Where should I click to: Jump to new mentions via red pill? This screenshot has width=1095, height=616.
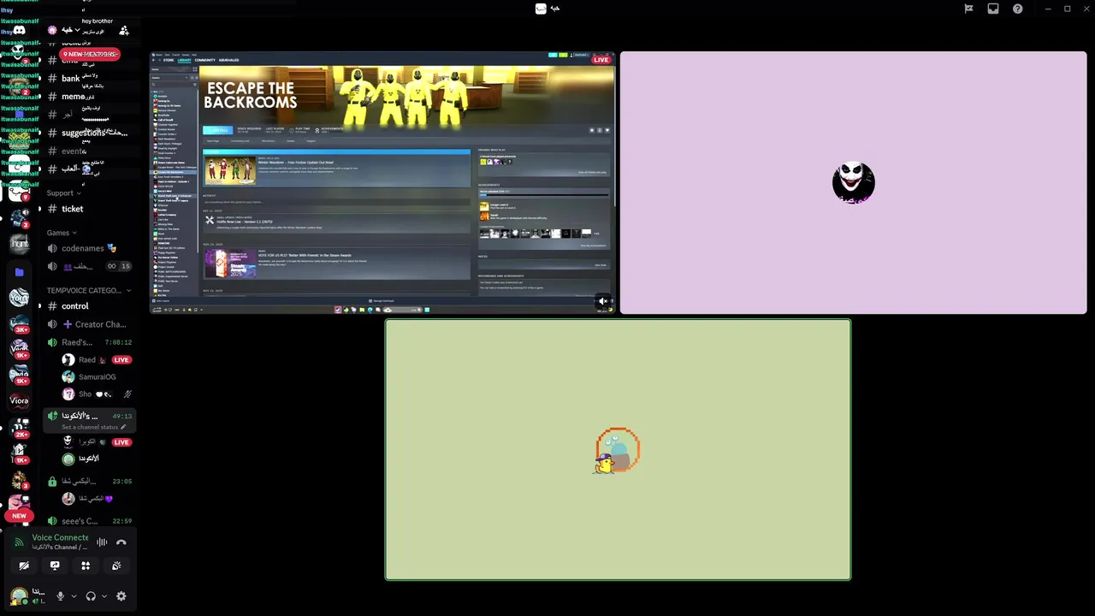90,54
